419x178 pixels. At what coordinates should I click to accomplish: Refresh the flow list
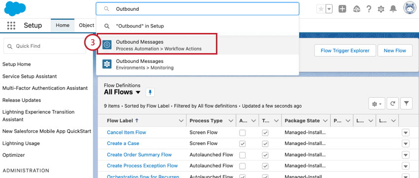392,103
